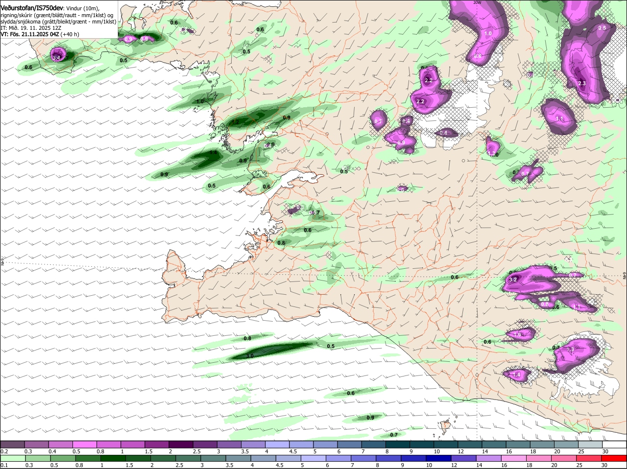Select the dark teal 9 swatch in the upper legend row
This screenshot has height=469, width=627.
point(421,445)
